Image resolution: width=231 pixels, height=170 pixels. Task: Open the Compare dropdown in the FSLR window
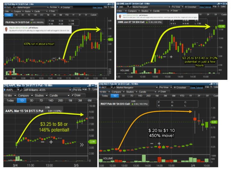[19, 11]
